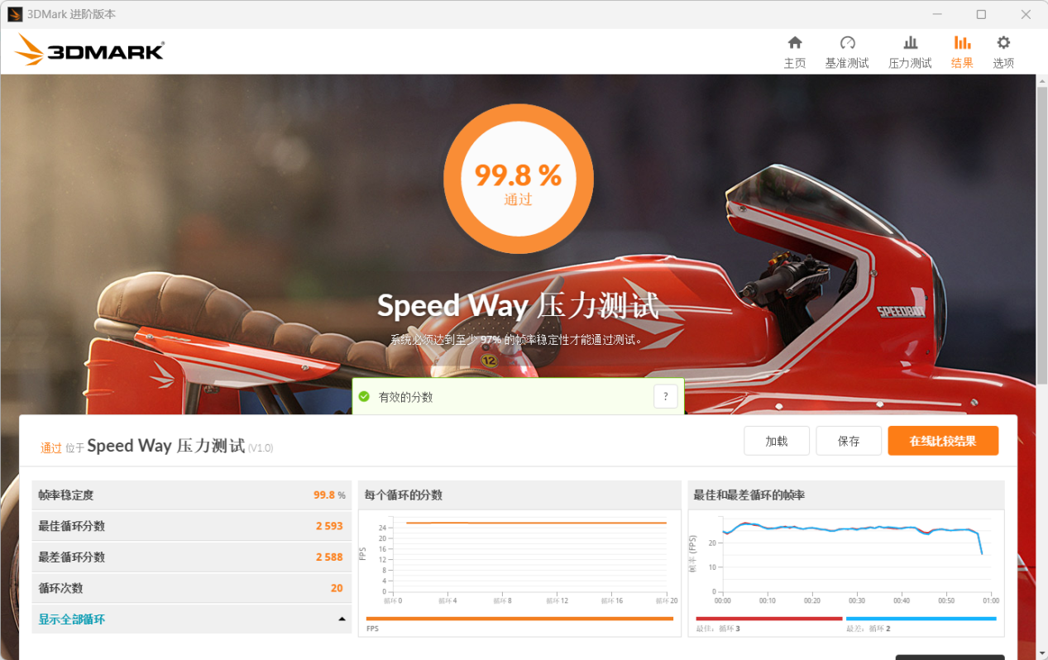1048x660 pixels.
Task: Click the orange line in score-per-loop chart
Action: 536,523
